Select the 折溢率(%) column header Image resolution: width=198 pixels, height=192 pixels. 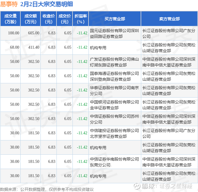coord(81,19)
